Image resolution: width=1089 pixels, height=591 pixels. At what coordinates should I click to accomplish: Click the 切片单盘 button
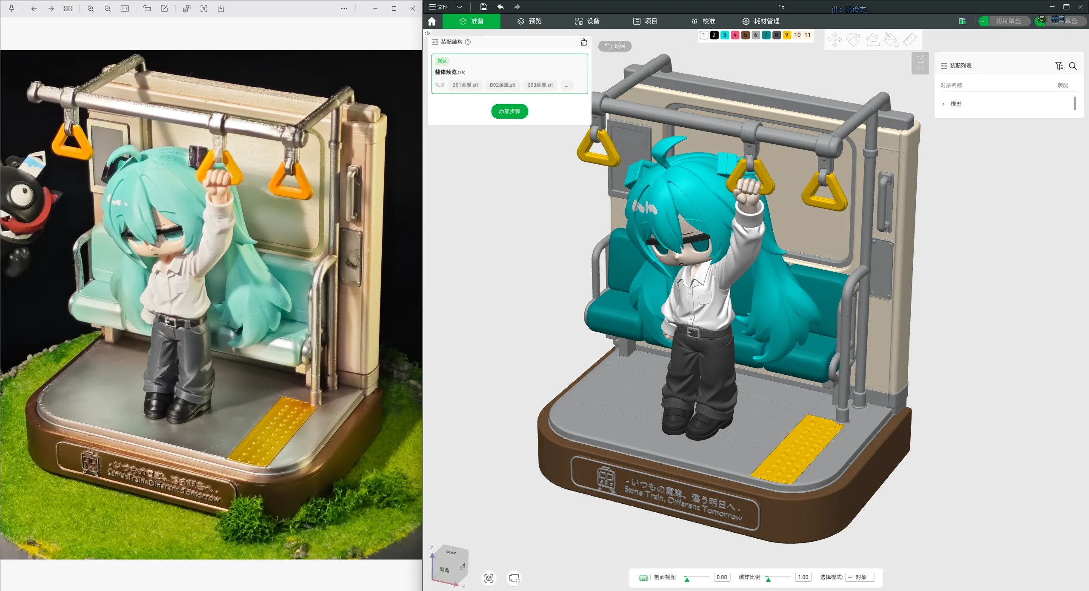click(x=1008, y=21)
